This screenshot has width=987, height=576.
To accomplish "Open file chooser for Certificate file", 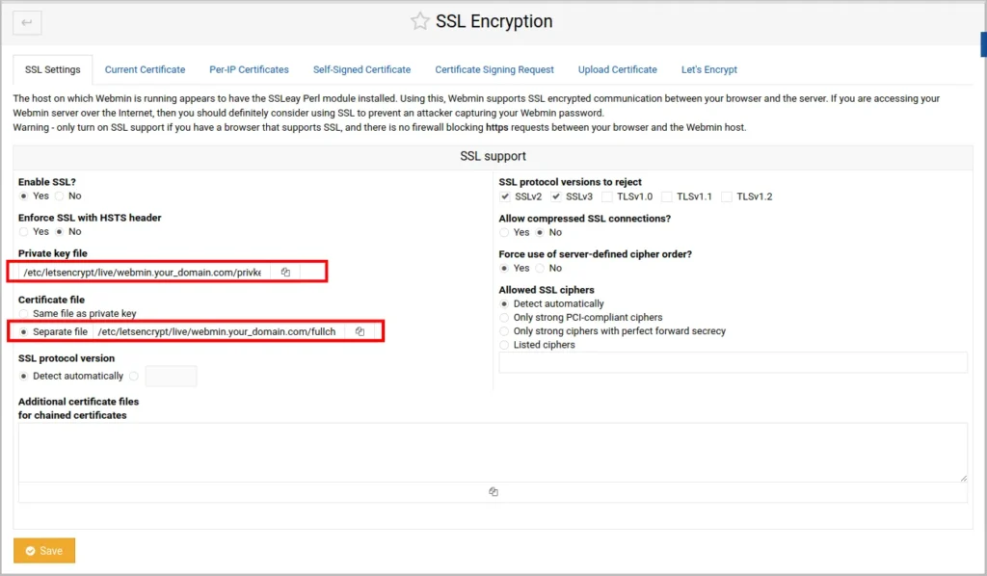I will tap(360, 331).
